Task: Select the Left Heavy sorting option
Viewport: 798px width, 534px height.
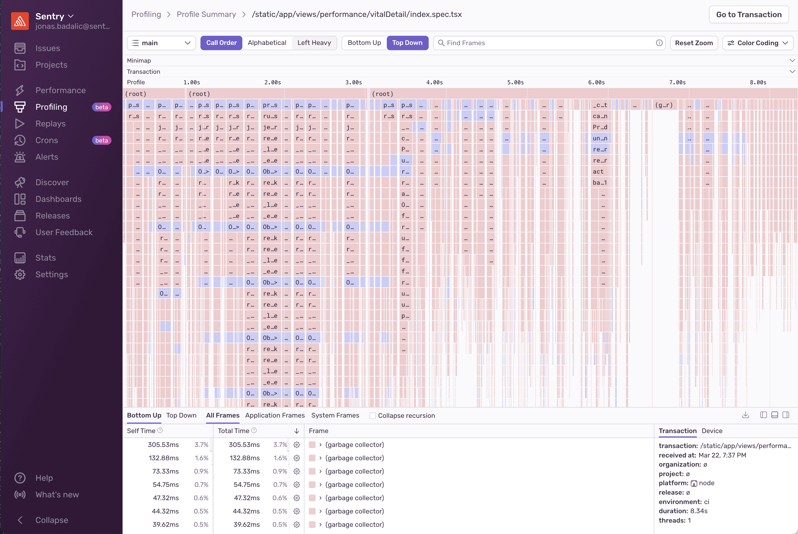Action: pos(314,43)
